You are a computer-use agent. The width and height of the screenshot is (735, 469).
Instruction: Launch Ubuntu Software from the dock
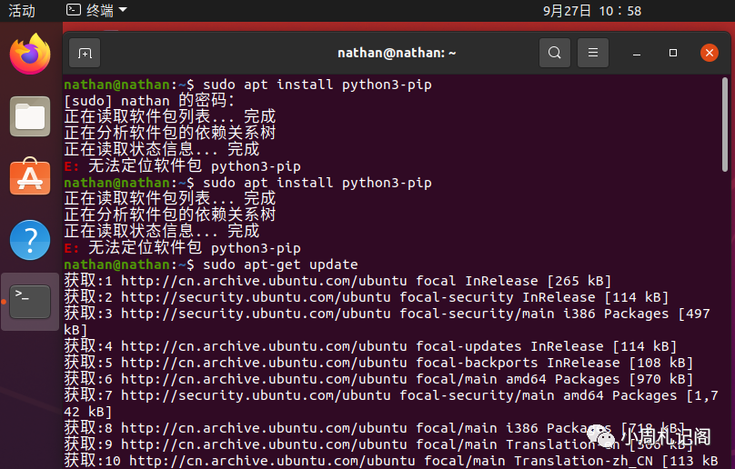30,176
